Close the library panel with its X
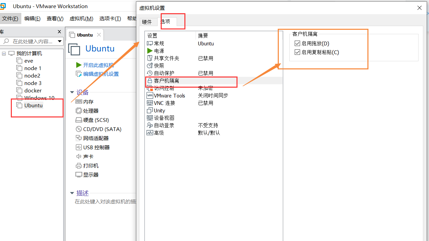 click(x=59, y=32)
